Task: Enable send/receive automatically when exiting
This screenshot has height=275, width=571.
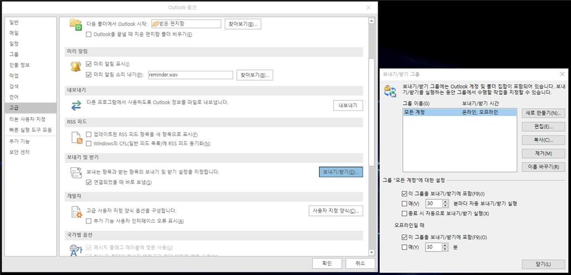Action: pos(404,213)
